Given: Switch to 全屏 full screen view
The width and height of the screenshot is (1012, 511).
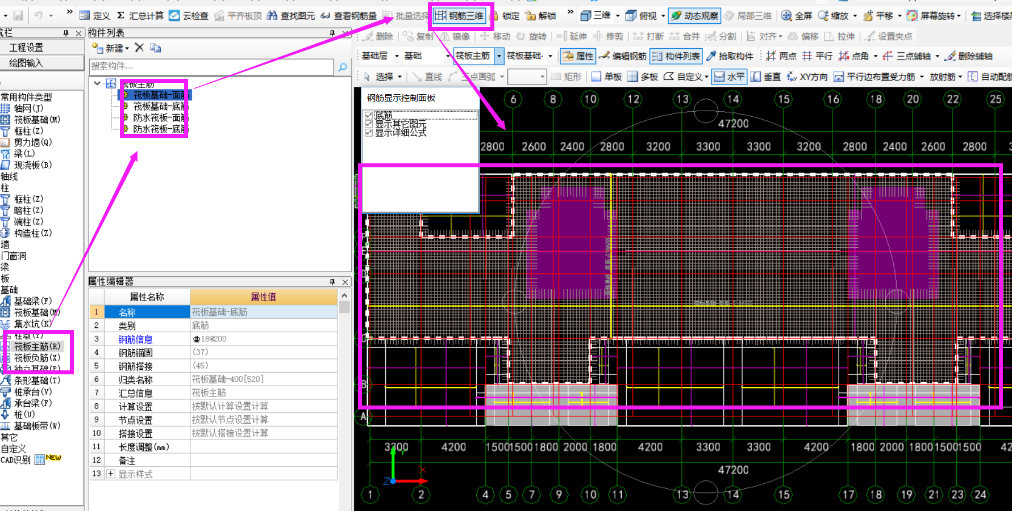Looking at the screenshot, I should pos(797,16).
